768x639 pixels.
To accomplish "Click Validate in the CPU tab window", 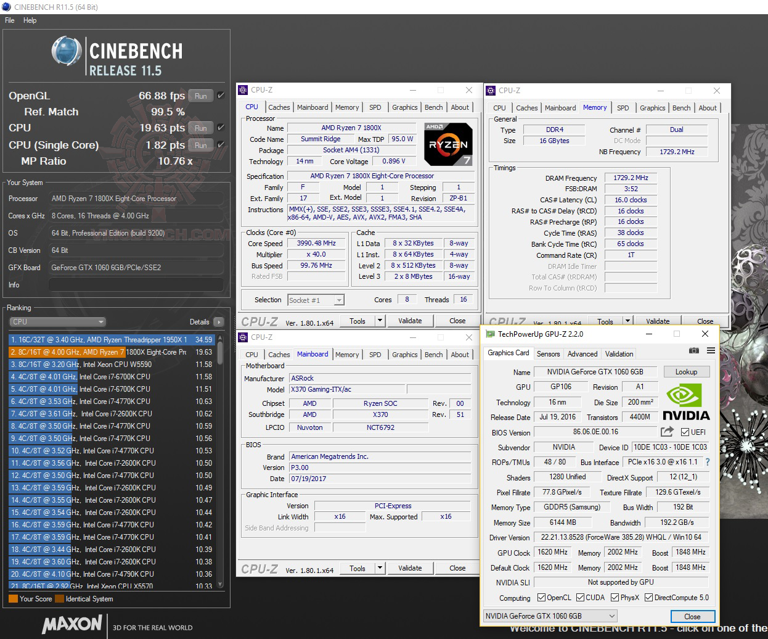I will tap(410, 321).
